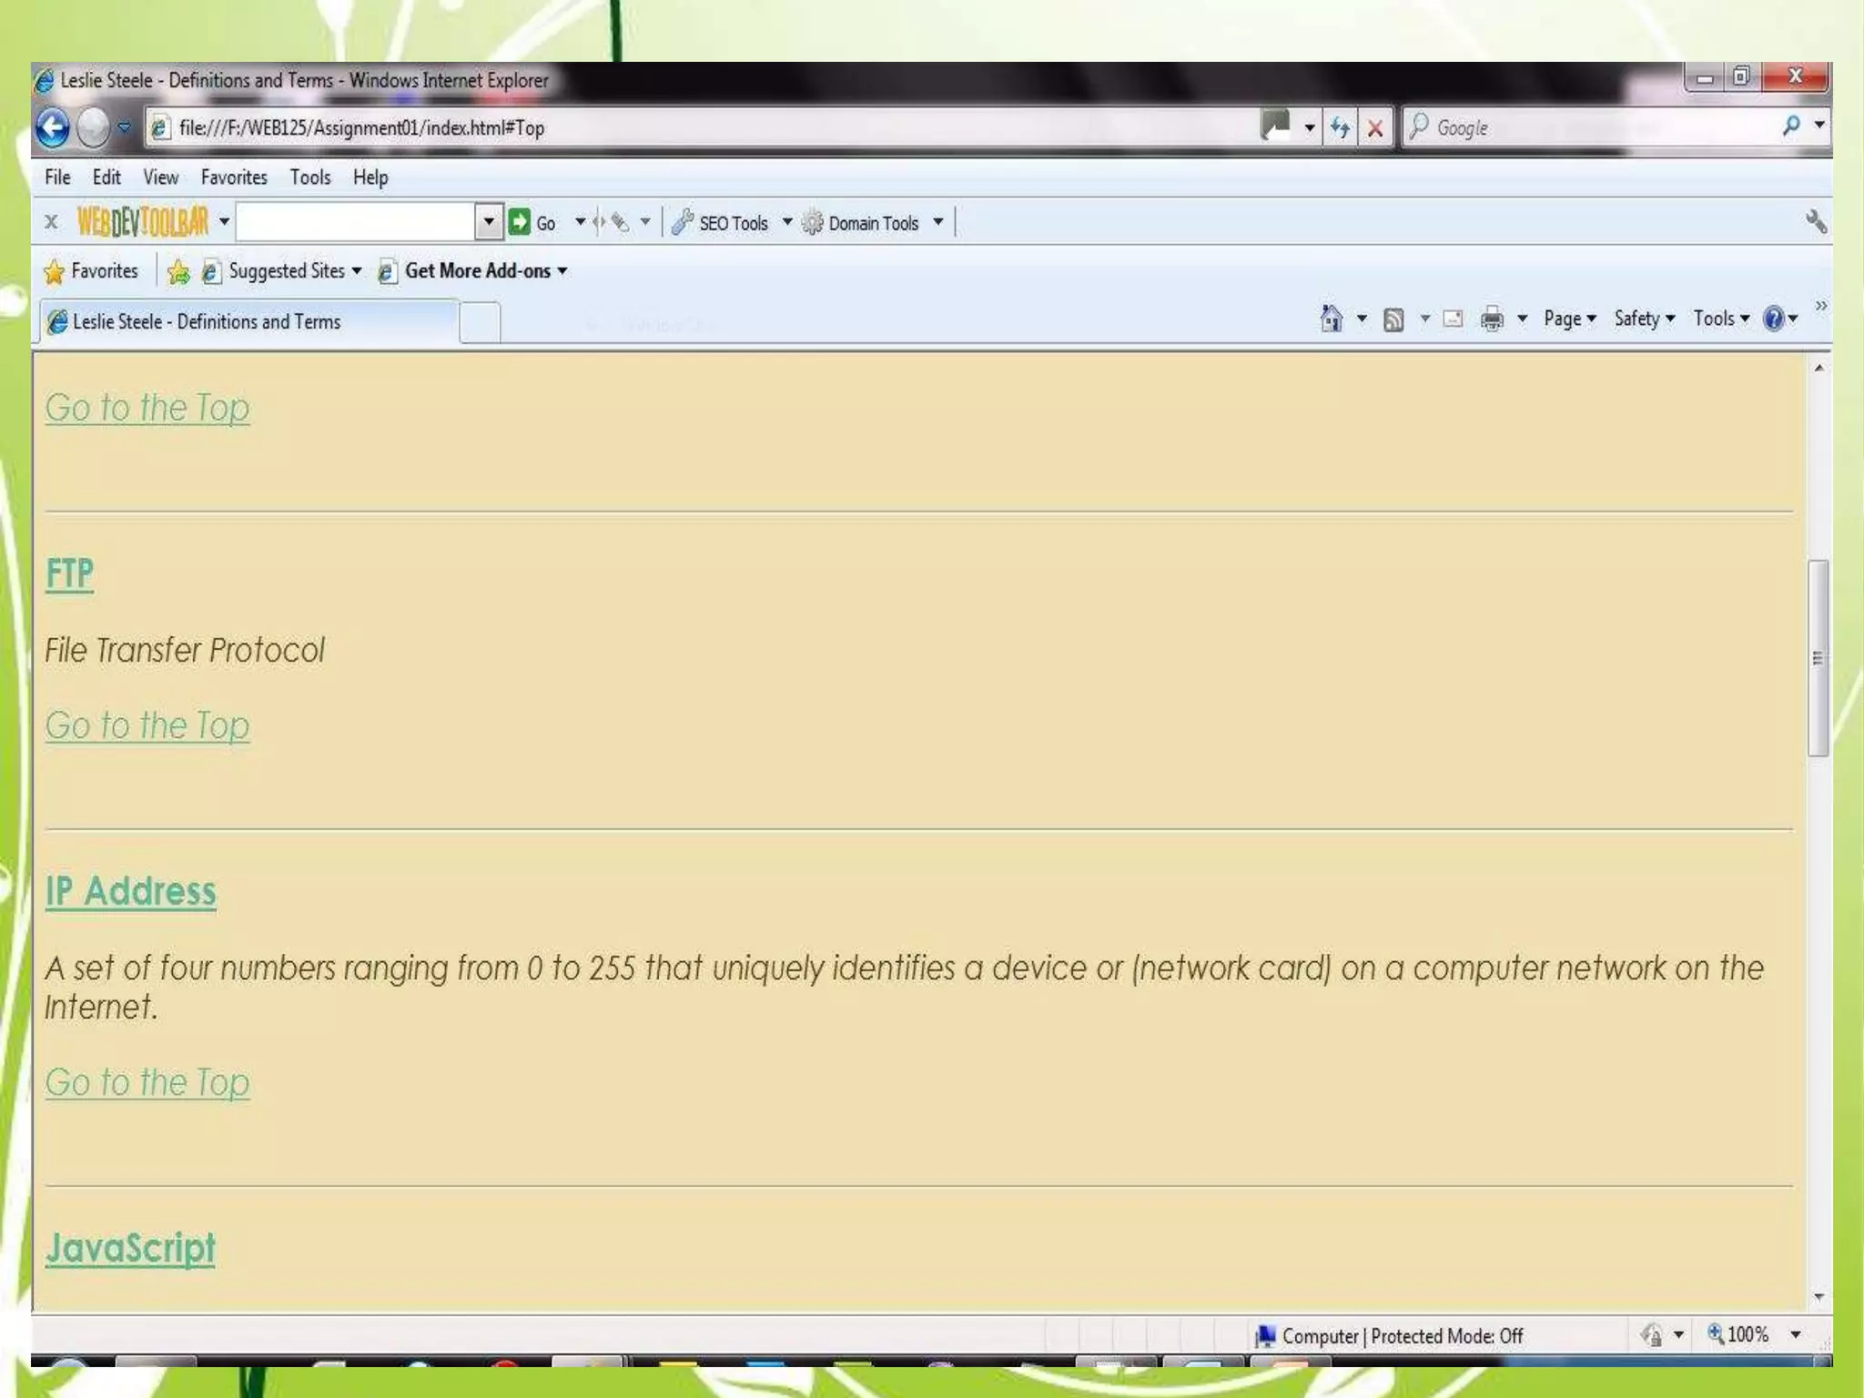Click the RSS feeds icon

1393,319
